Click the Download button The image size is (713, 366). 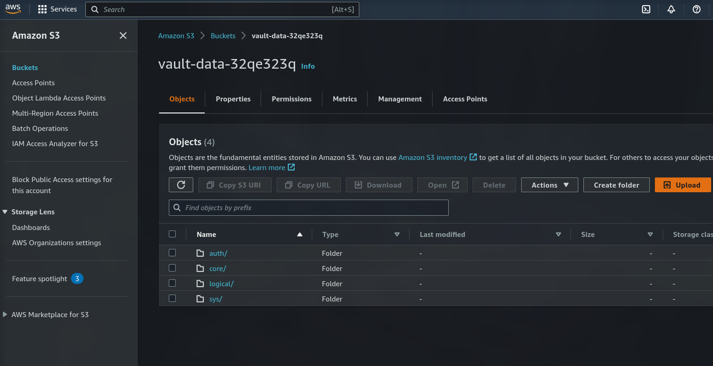pyautogui.click(x=379, y=185)
